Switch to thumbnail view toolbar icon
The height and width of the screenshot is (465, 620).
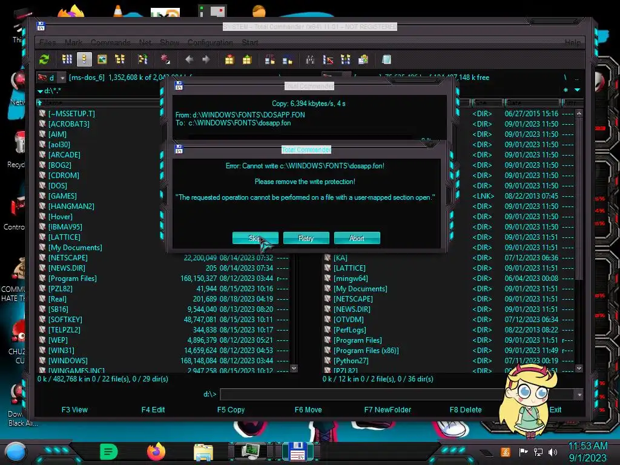pos(102,60)
